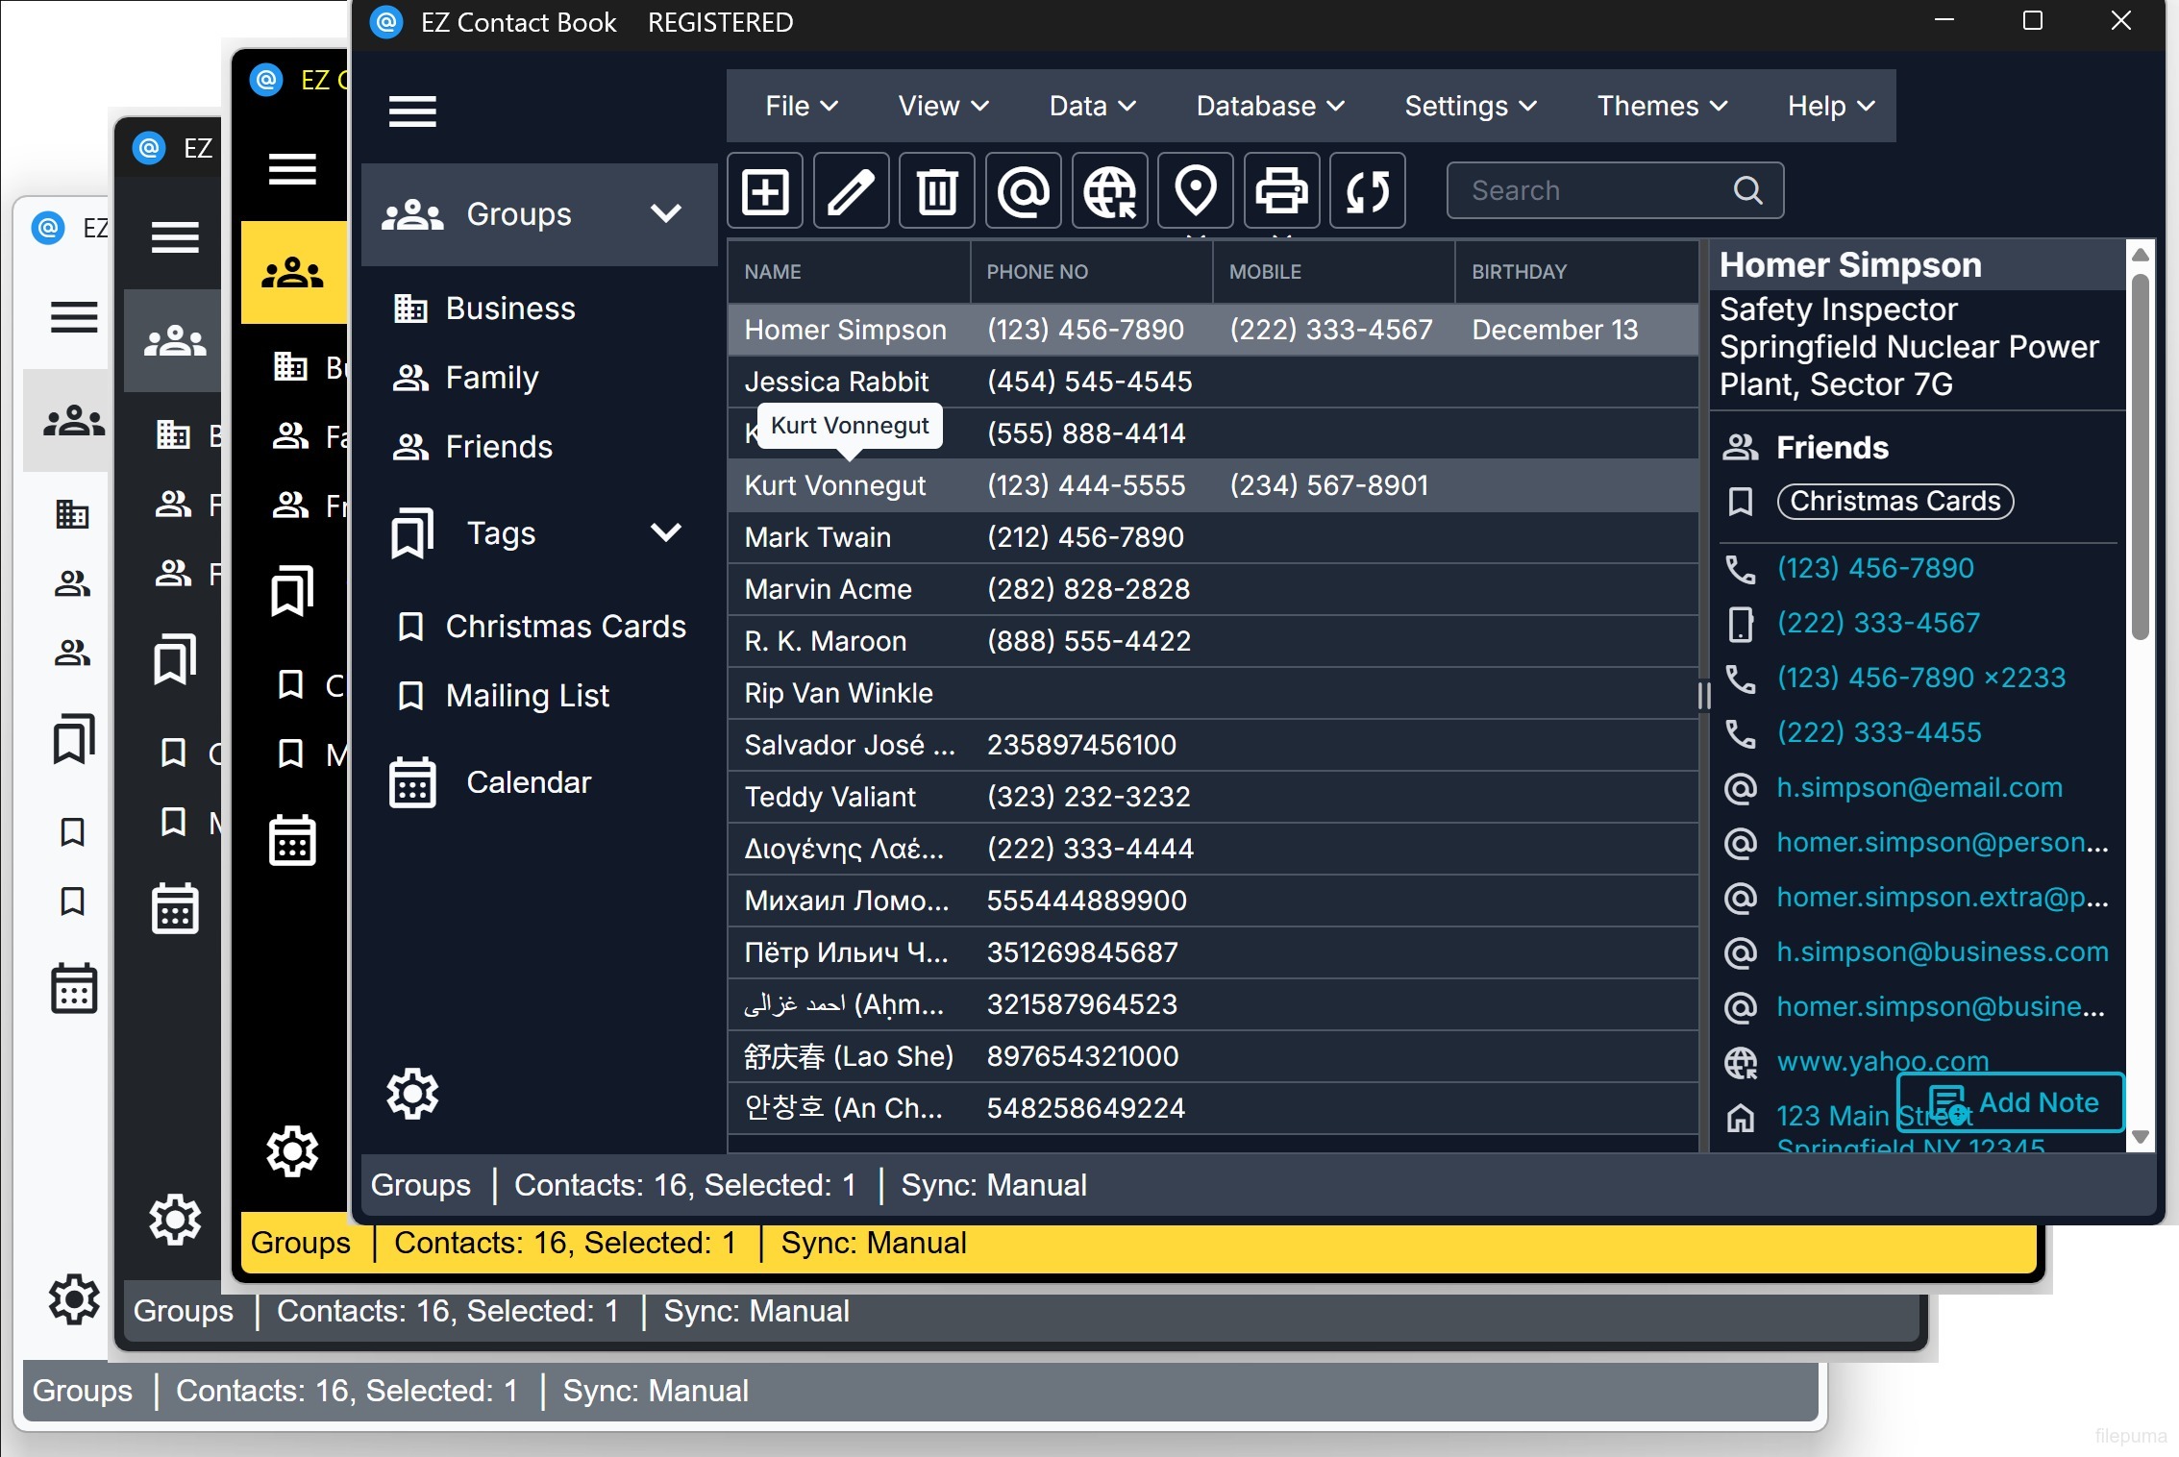Open the edit contact pencil icon
The width and height of the screenshot is (2179, 1457).
pyautogui.click(x=850, y=190)
